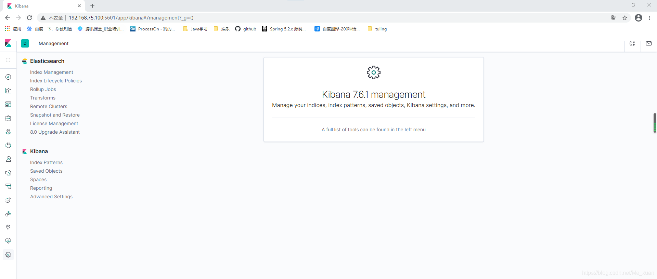Open Visualize chart icon in sidebar
The width and height of the screenshot is (657, 279).
click(8, 91)
